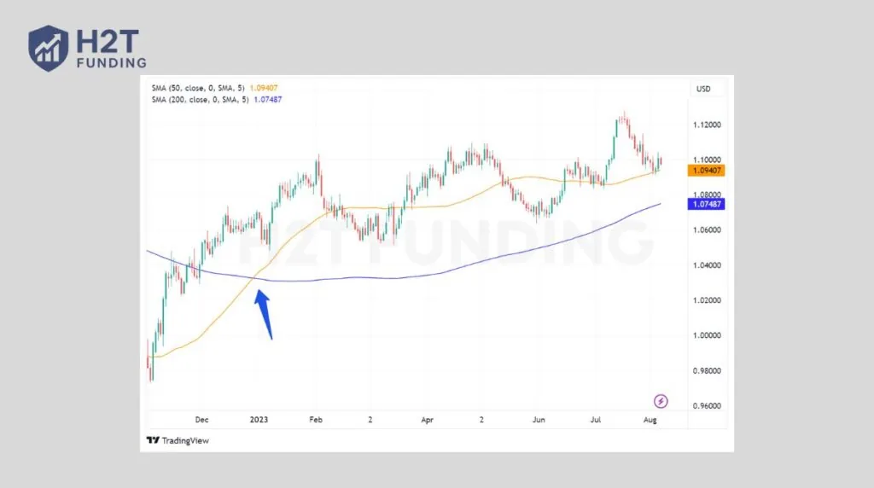Image resolution: width=874 pixels, height=488 pixels.
Task: Click the 1.12000 price axis value
Action: click(x=707, y=125)
